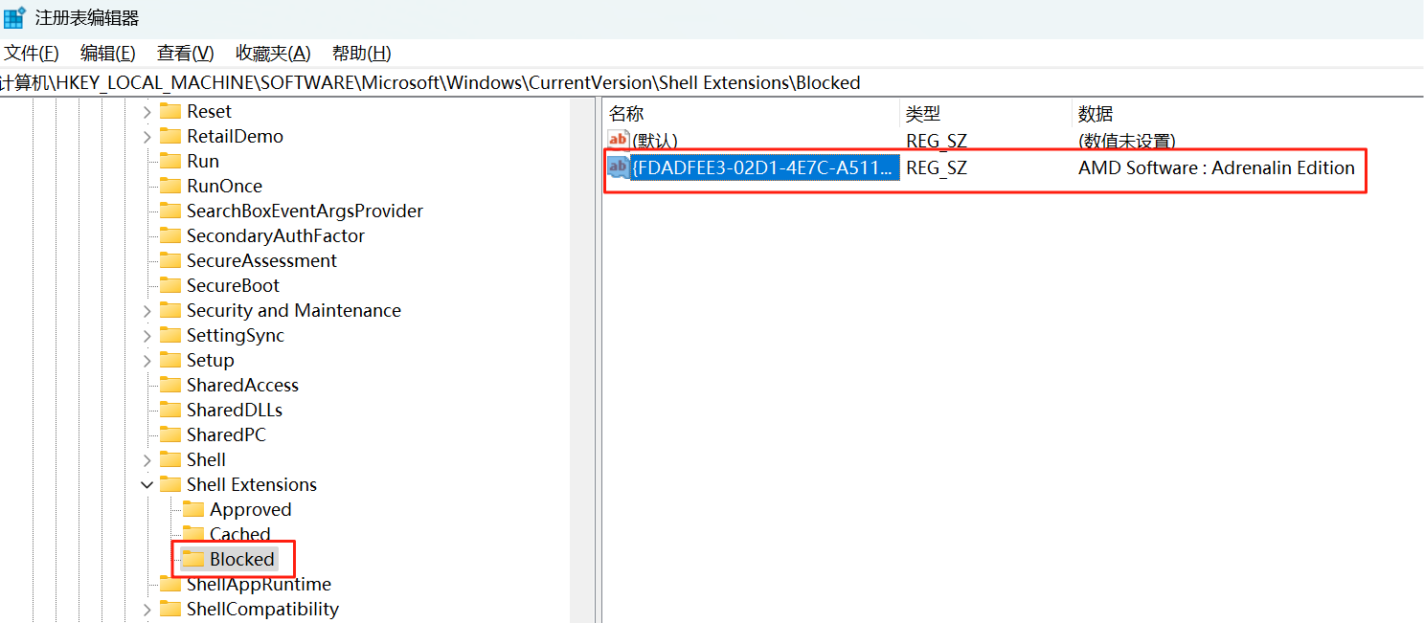The image size is (1424, 623).
Task: Select the (默认) value name
Action: pyautogui.click(x=655, y=141)
